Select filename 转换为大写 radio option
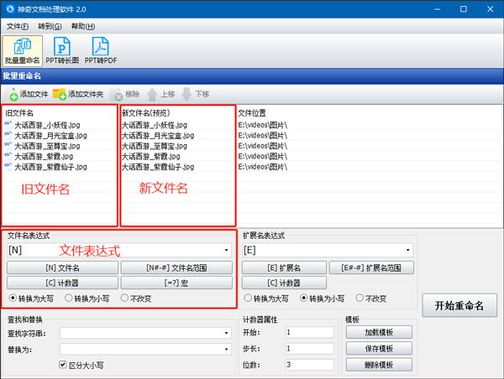This screenshot has height=379, width=504. 13,299
